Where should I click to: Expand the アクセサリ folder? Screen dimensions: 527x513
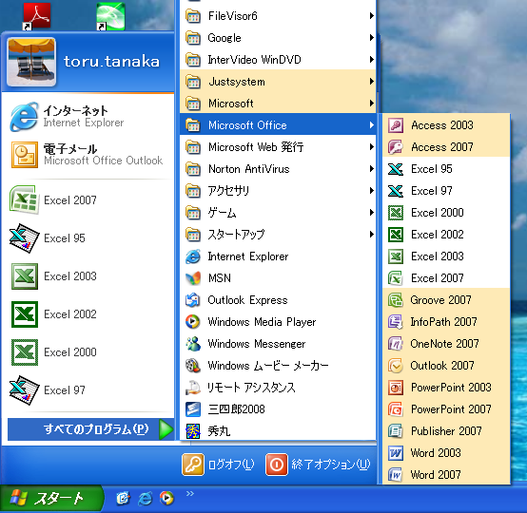(x=278, y=191)
